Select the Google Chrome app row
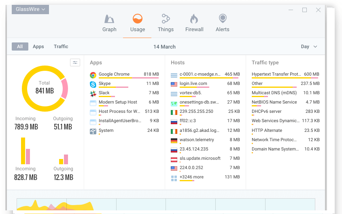 [124, 75]
